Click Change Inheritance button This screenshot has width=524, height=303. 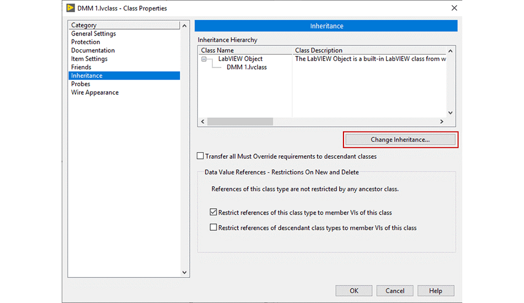tap(401, 140)
